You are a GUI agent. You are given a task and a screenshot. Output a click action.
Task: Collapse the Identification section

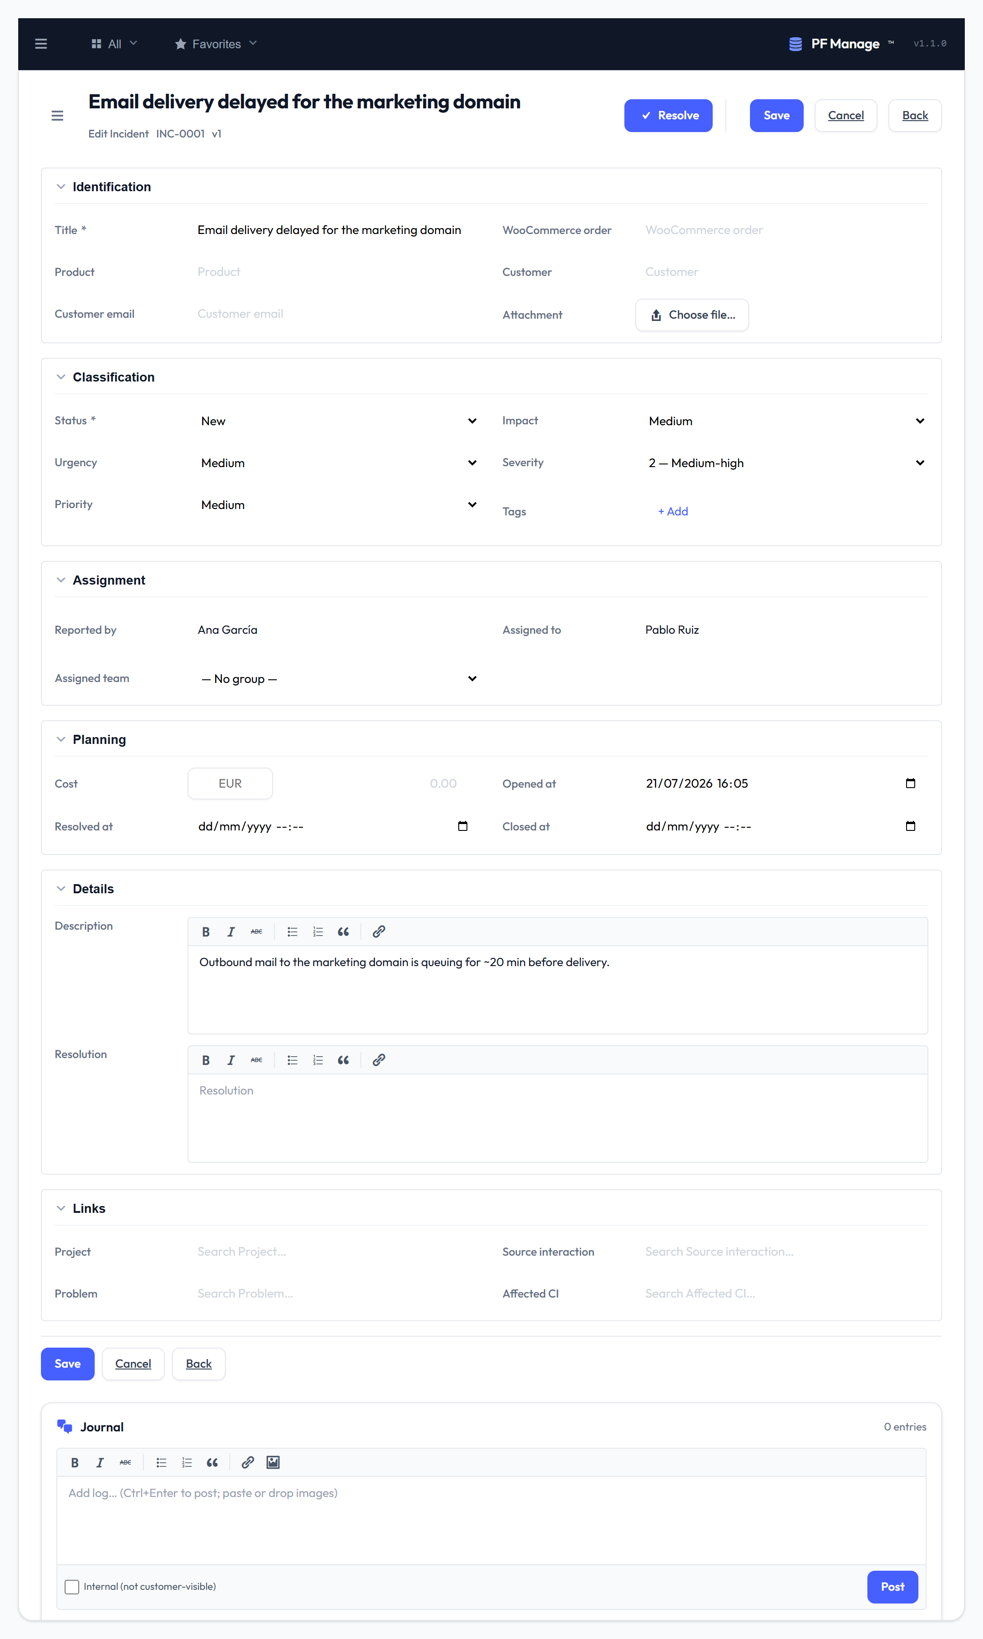[61, 187]
